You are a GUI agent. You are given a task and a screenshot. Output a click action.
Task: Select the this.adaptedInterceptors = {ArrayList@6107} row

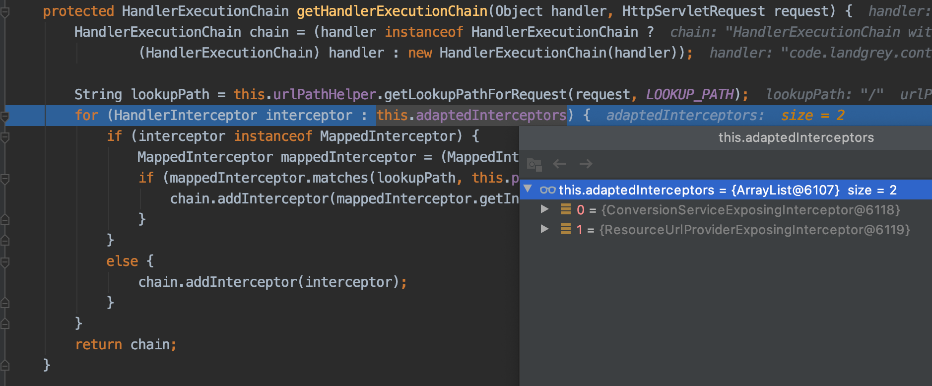pos(726,190)
